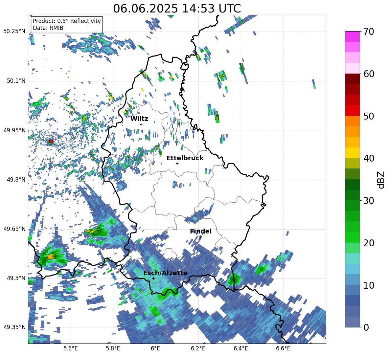Click the 6.2°E longitude label
The height and width of the screenshot is (355, 389).
coord(198,349)
